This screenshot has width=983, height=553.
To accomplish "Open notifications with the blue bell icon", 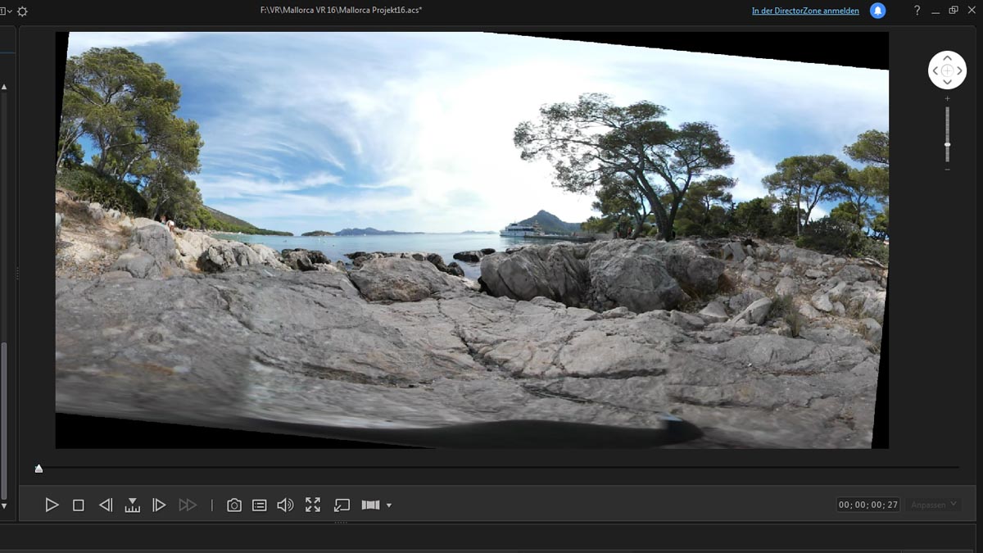I will coord(877,11).
